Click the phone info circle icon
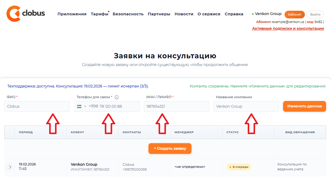 pos(116,97)
